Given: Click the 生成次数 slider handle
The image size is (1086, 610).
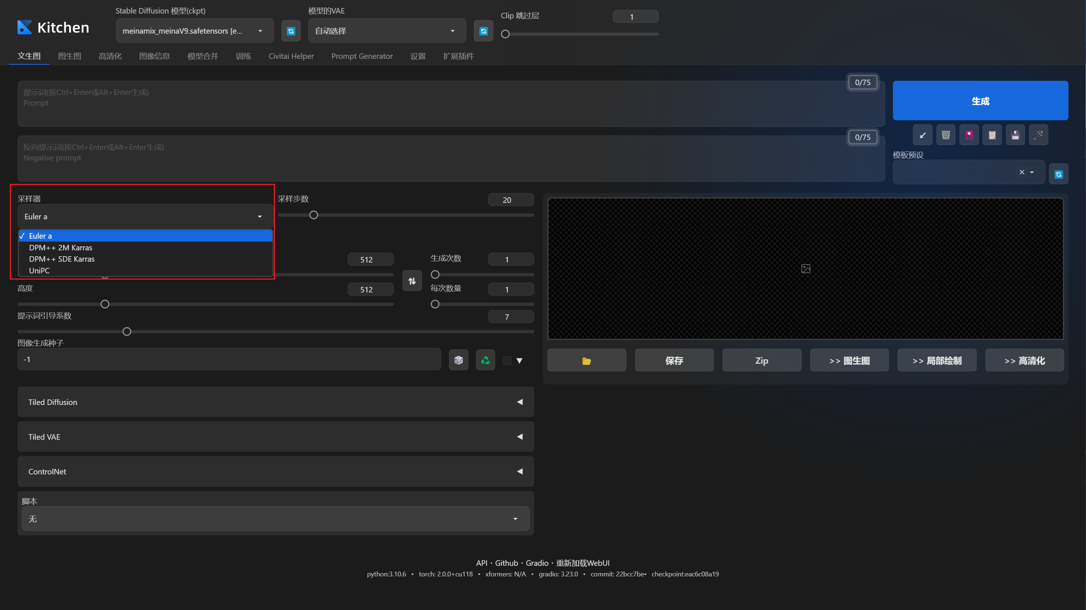Looking at the screenshot, I should [435, 274].
